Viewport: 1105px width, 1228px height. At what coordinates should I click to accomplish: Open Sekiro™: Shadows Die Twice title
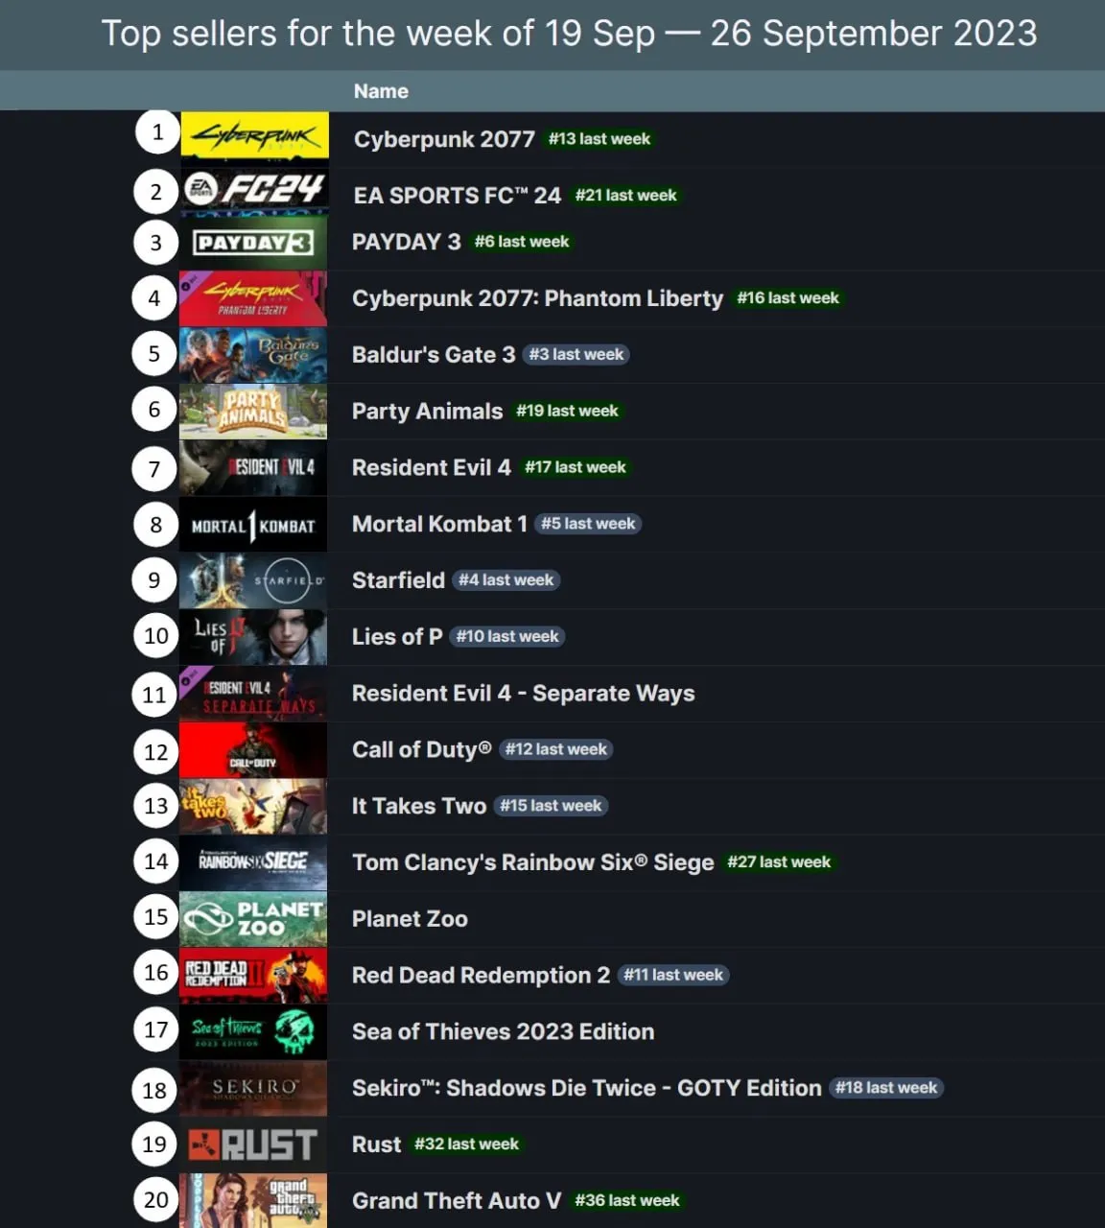[x=586, y=1088]
